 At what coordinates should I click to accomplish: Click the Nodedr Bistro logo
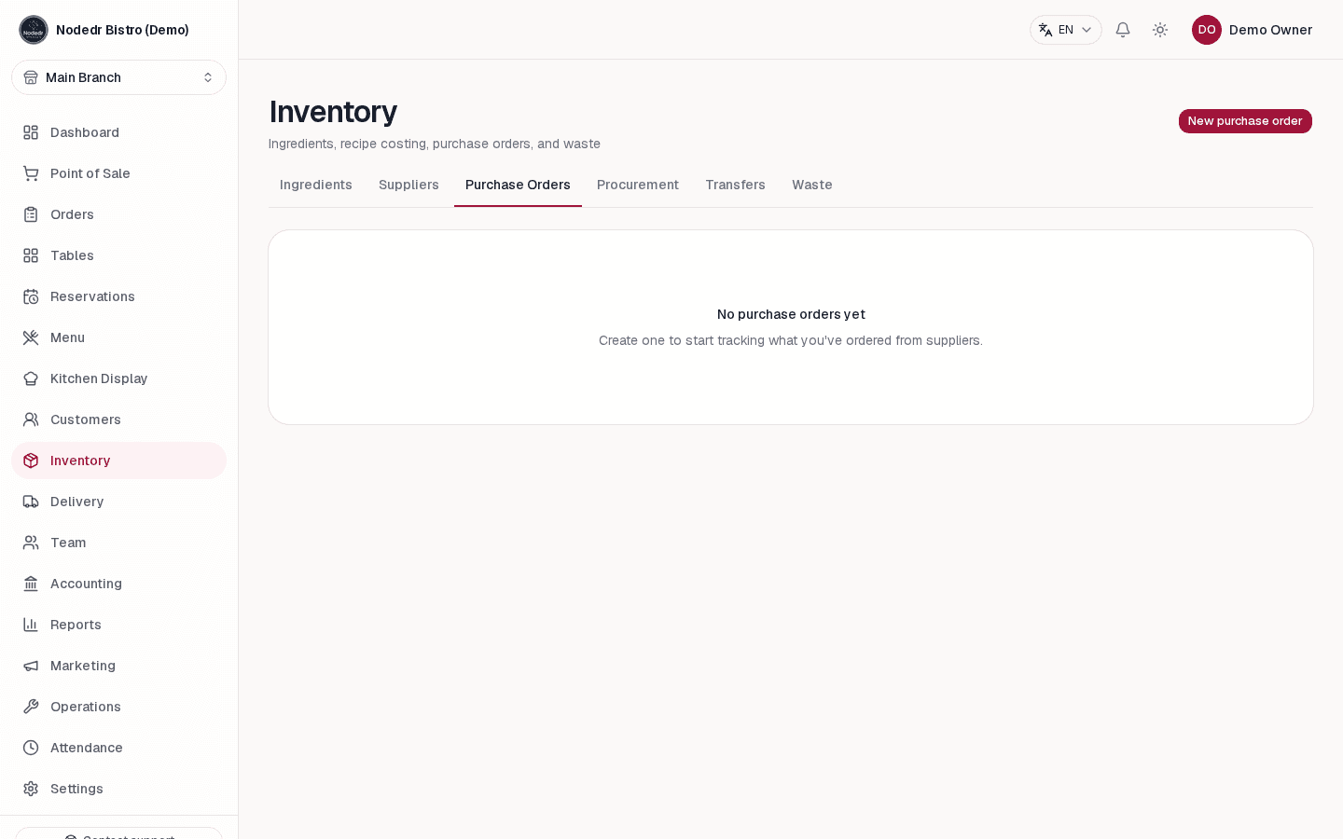pos(34,30)
